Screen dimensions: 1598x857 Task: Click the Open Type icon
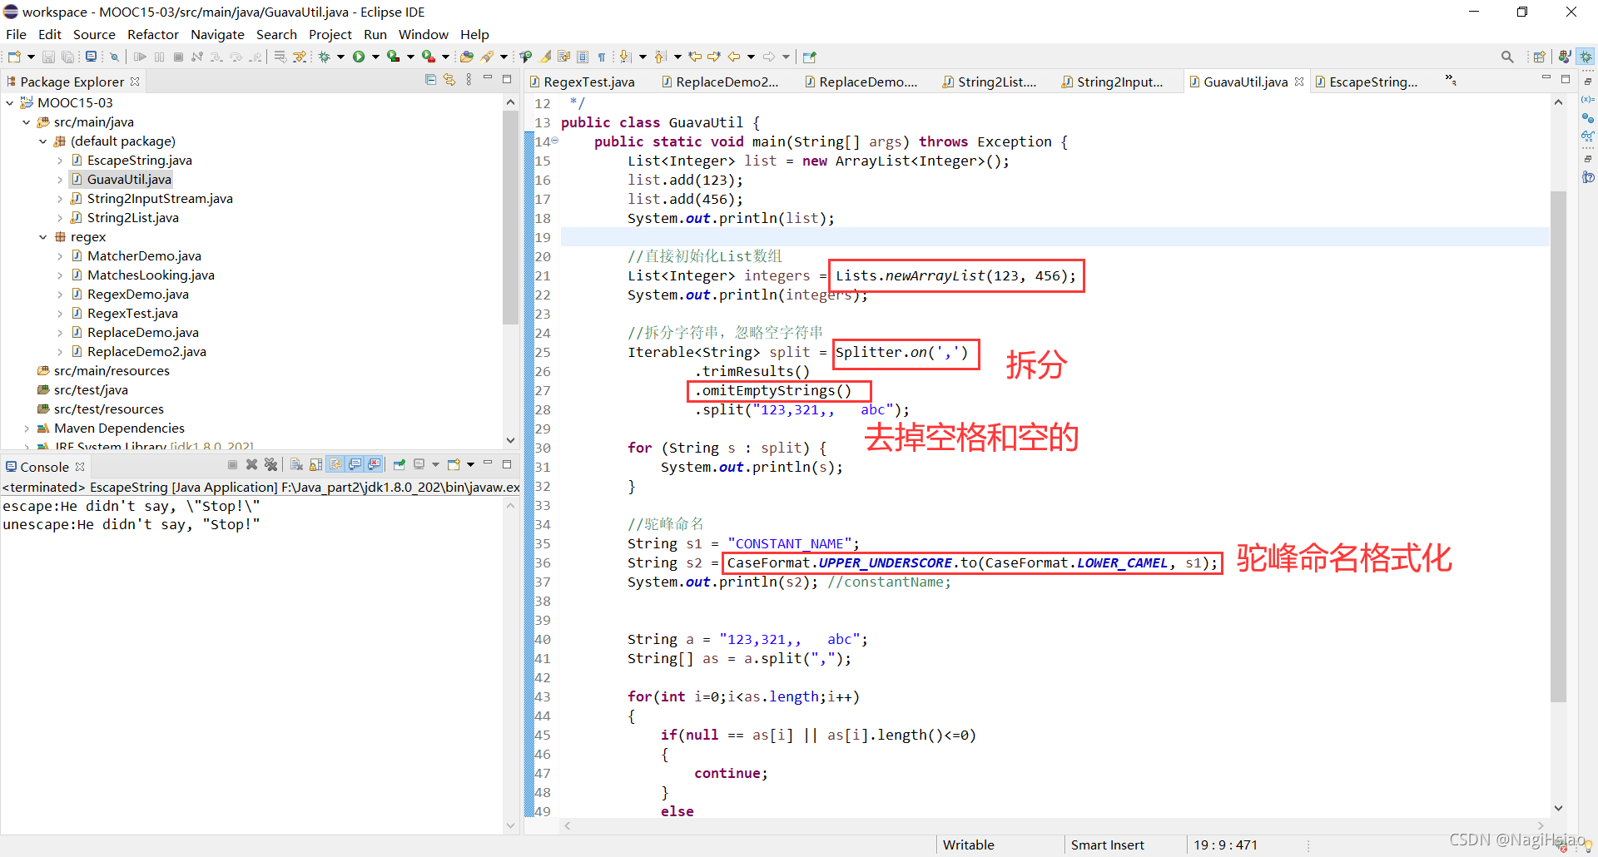click(x=467, y=57)
